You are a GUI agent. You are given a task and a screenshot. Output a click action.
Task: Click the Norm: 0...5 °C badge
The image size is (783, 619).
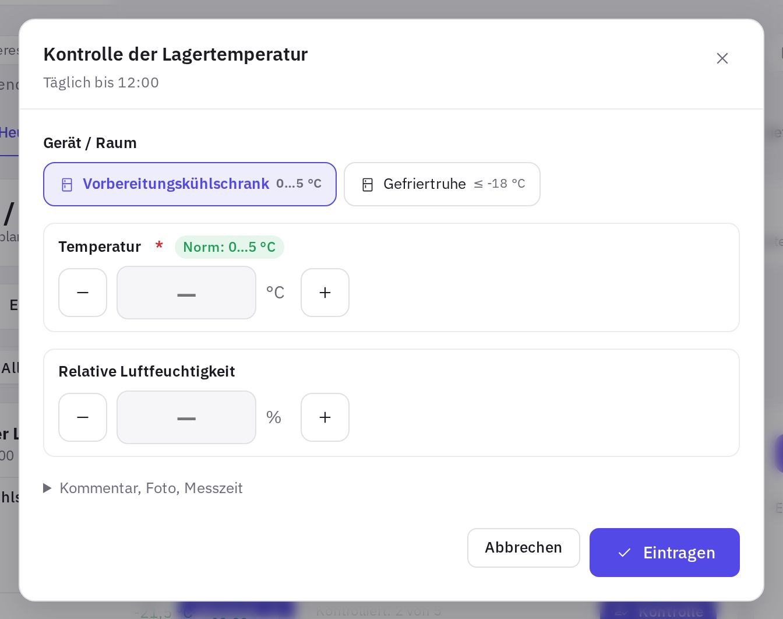pos(230,247)
